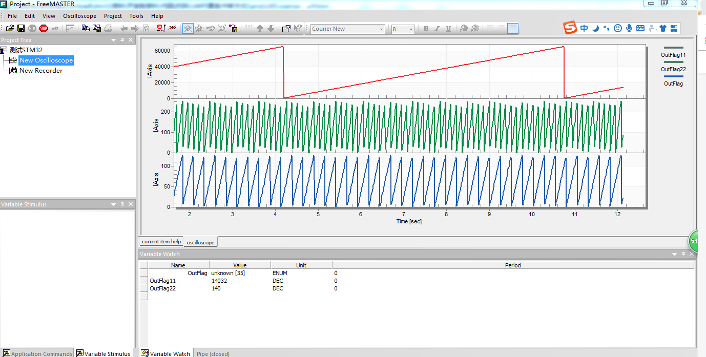This screenshot has width=706, height=357.
Task: Open the Pipe (closed) panel tab
Action: tap(213, 353)
